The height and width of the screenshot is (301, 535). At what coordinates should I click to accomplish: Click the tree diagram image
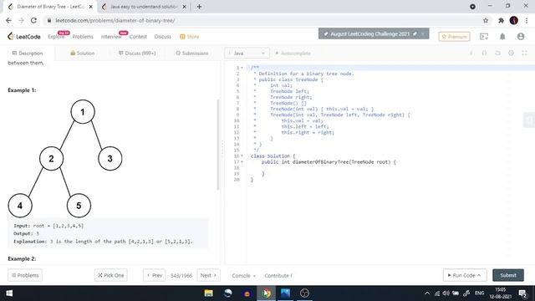click(65, 158)
